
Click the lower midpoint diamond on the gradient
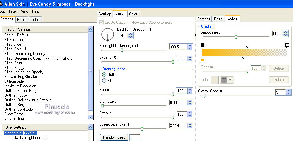click(243, 58)
